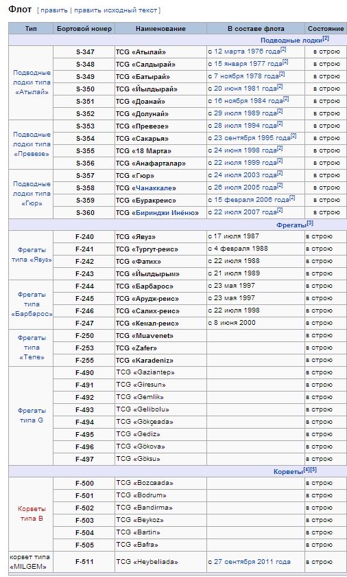Select the hull number cell F-240
The image size is (347, 577).
click(x=84, y=237)
